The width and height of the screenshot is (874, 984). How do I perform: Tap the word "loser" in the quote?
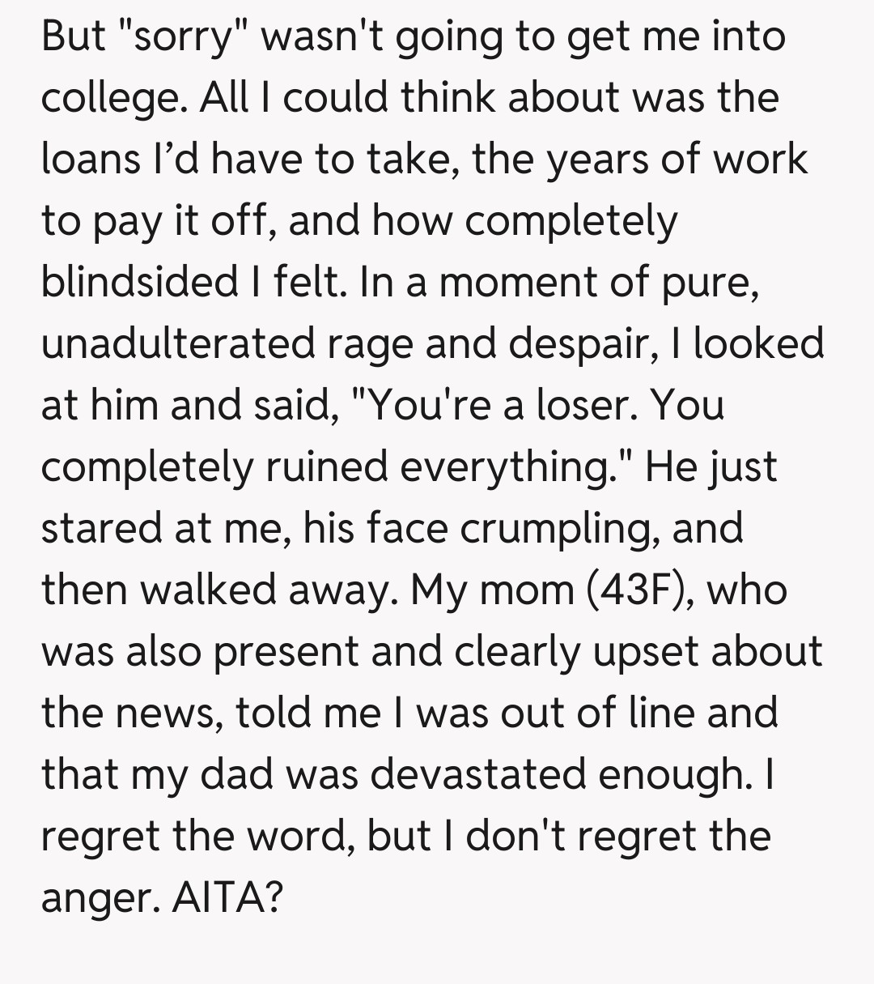click(583, 404)
